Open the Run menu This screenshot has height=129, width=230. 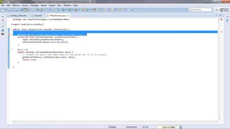59,5
